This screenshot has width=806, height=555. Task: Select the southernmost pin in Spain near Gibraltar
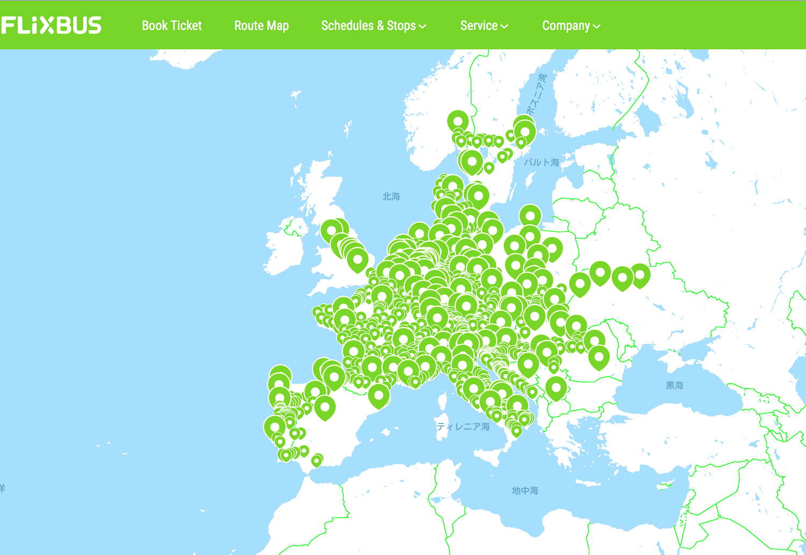316,461
